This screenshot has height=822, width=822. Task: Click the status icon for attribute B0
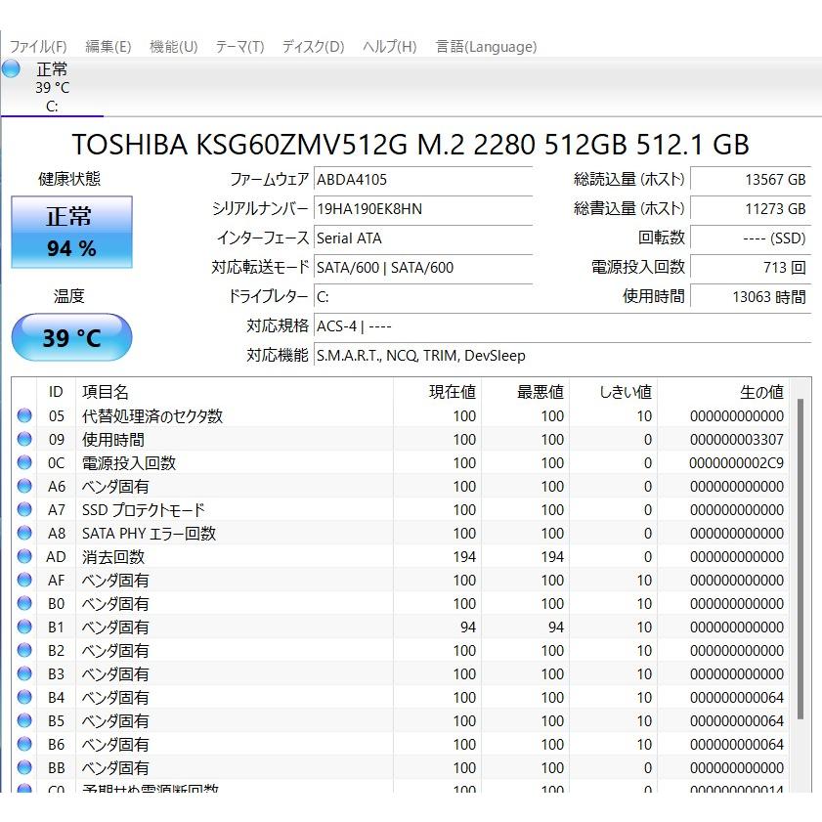[x=24, y=603]
